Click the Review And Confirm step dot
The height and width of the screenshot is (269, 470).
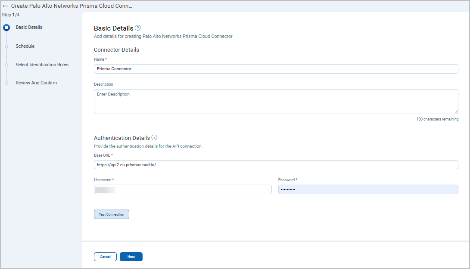pos(6,83)
